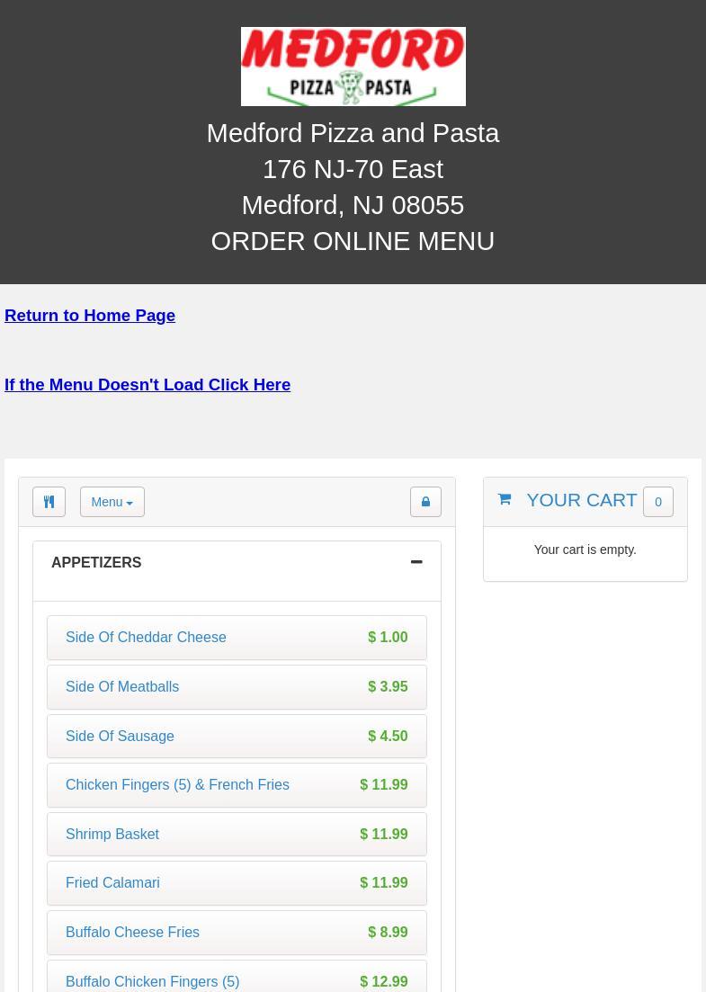
Task: Choose Buffalo Chicken Fingers (5)
Action: pos(152,981)
